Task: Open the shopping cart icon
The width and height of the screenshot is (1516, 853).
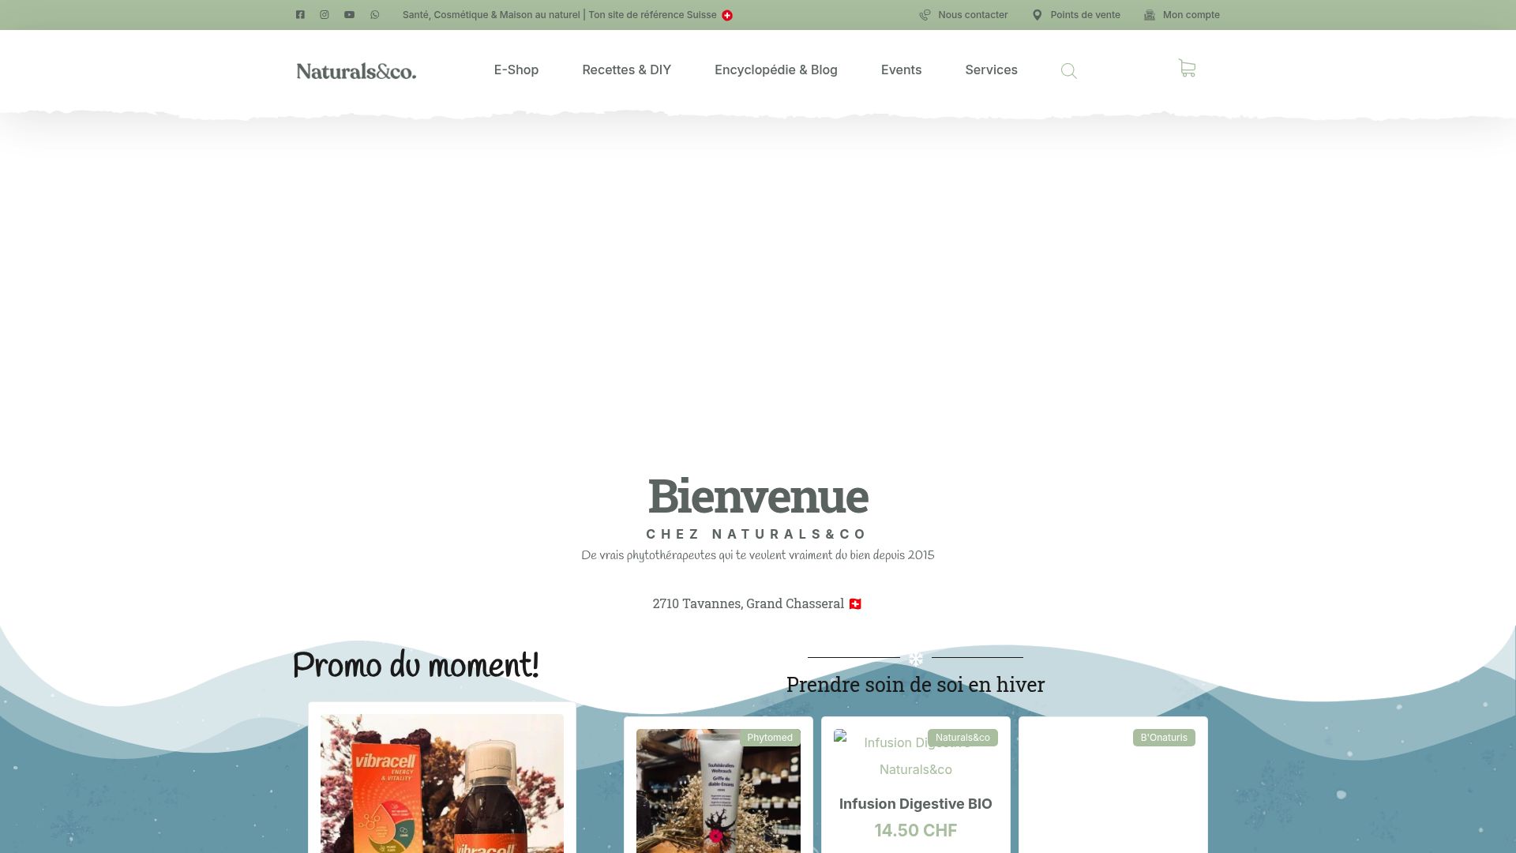Action: 1188,69
